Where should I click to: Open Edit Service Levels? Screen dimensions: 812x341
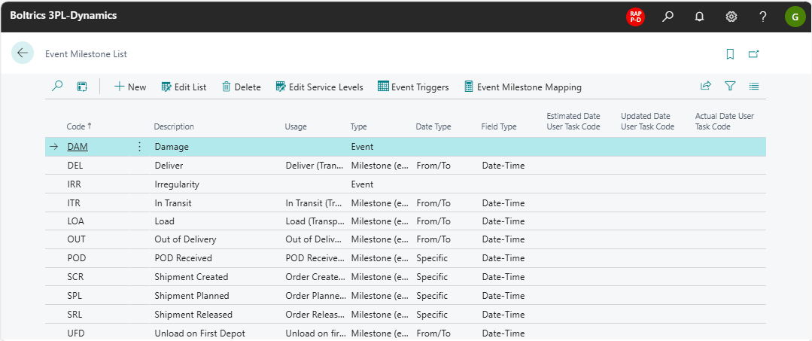[320, 87]
